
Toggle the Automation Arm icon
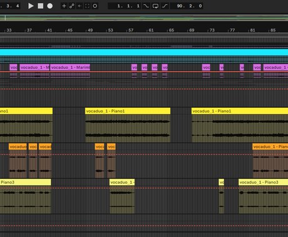coord(72,6)
